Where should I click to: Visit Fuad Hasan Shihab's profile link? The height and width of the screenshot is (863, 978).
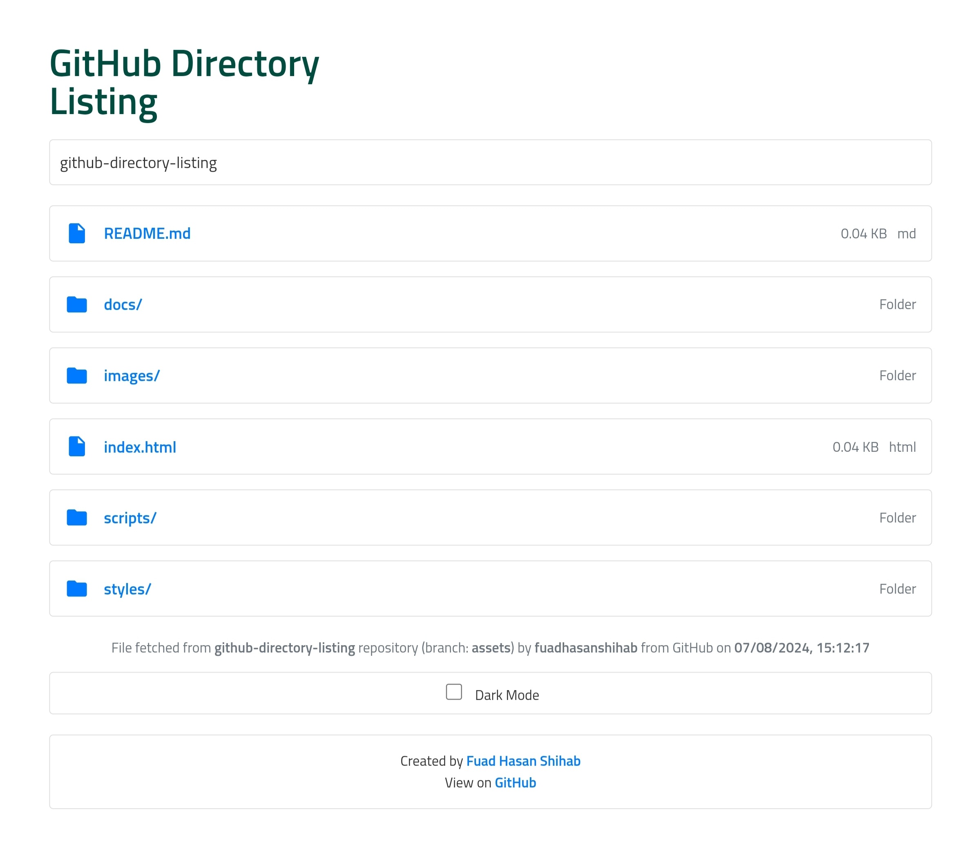(523, 761)
